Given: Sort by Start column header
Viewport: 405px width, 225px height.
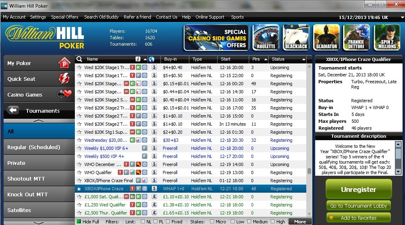Looking at the screenshot, I should coord(233,59).
